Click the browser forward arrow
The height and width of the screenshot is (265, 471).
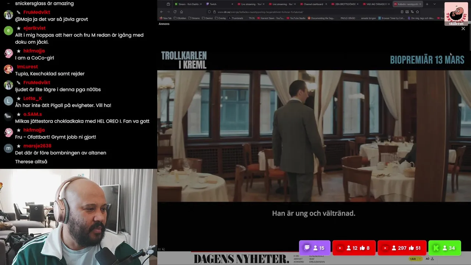168,12
